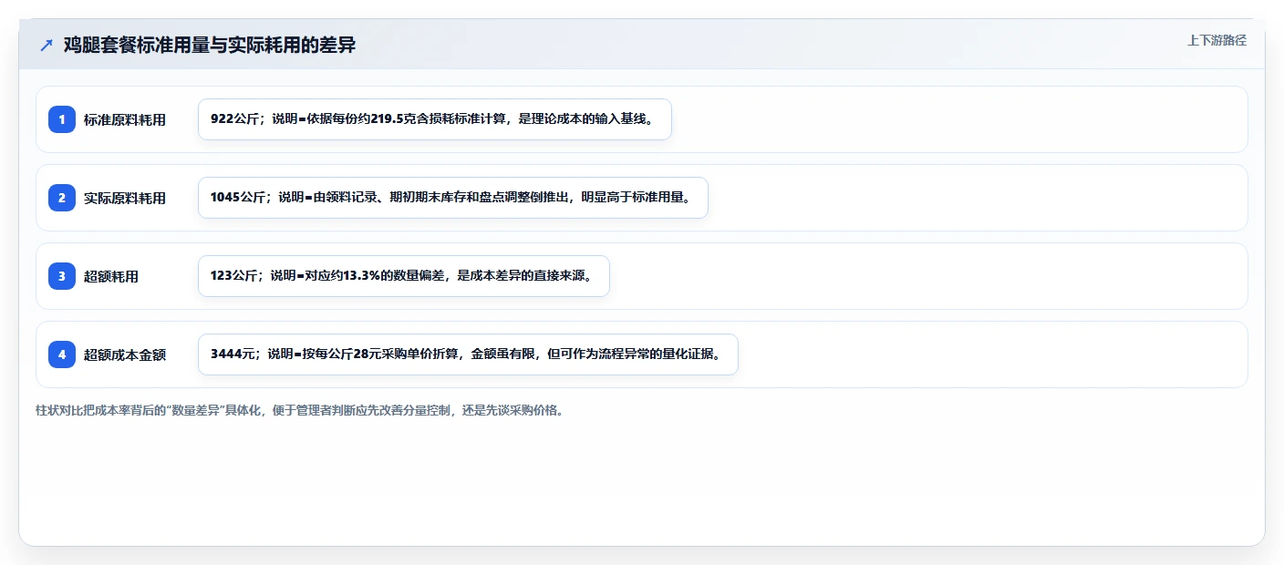Open the 922公斤 description box

point(435,119)
